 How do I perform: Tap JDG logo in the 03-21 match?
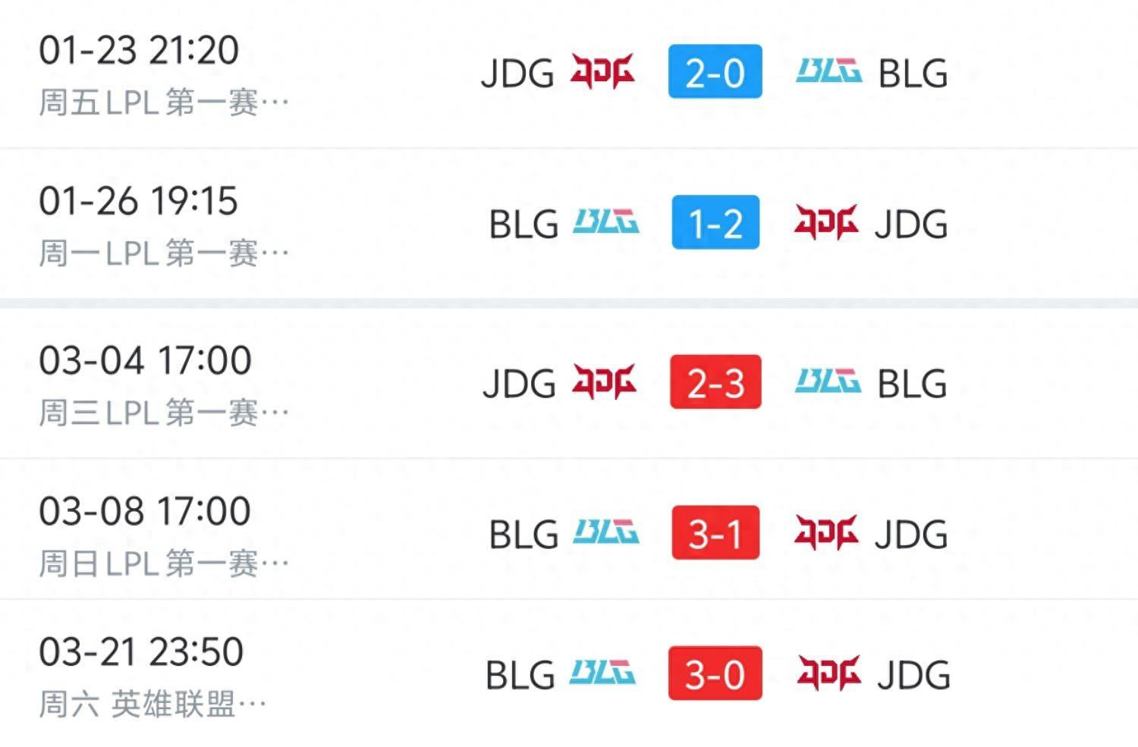click(828, 673)
